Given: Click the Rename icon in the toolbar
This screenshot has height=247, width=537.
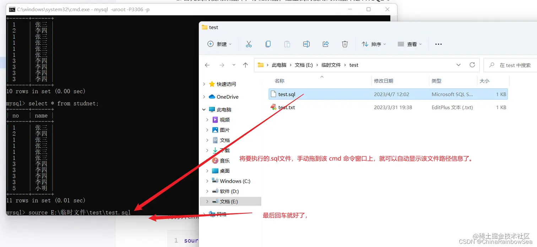Looking at the screenshot, I should pyautogui.click(x=306, y=44).
